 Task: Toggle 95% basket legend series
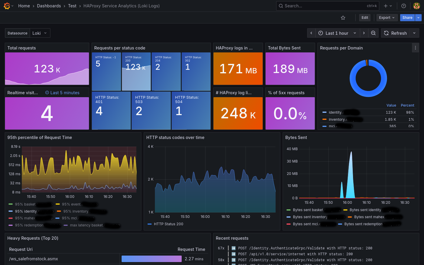25,204
